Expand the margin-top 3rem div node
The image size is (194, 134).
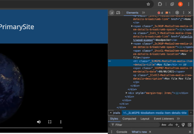point(127,93)
